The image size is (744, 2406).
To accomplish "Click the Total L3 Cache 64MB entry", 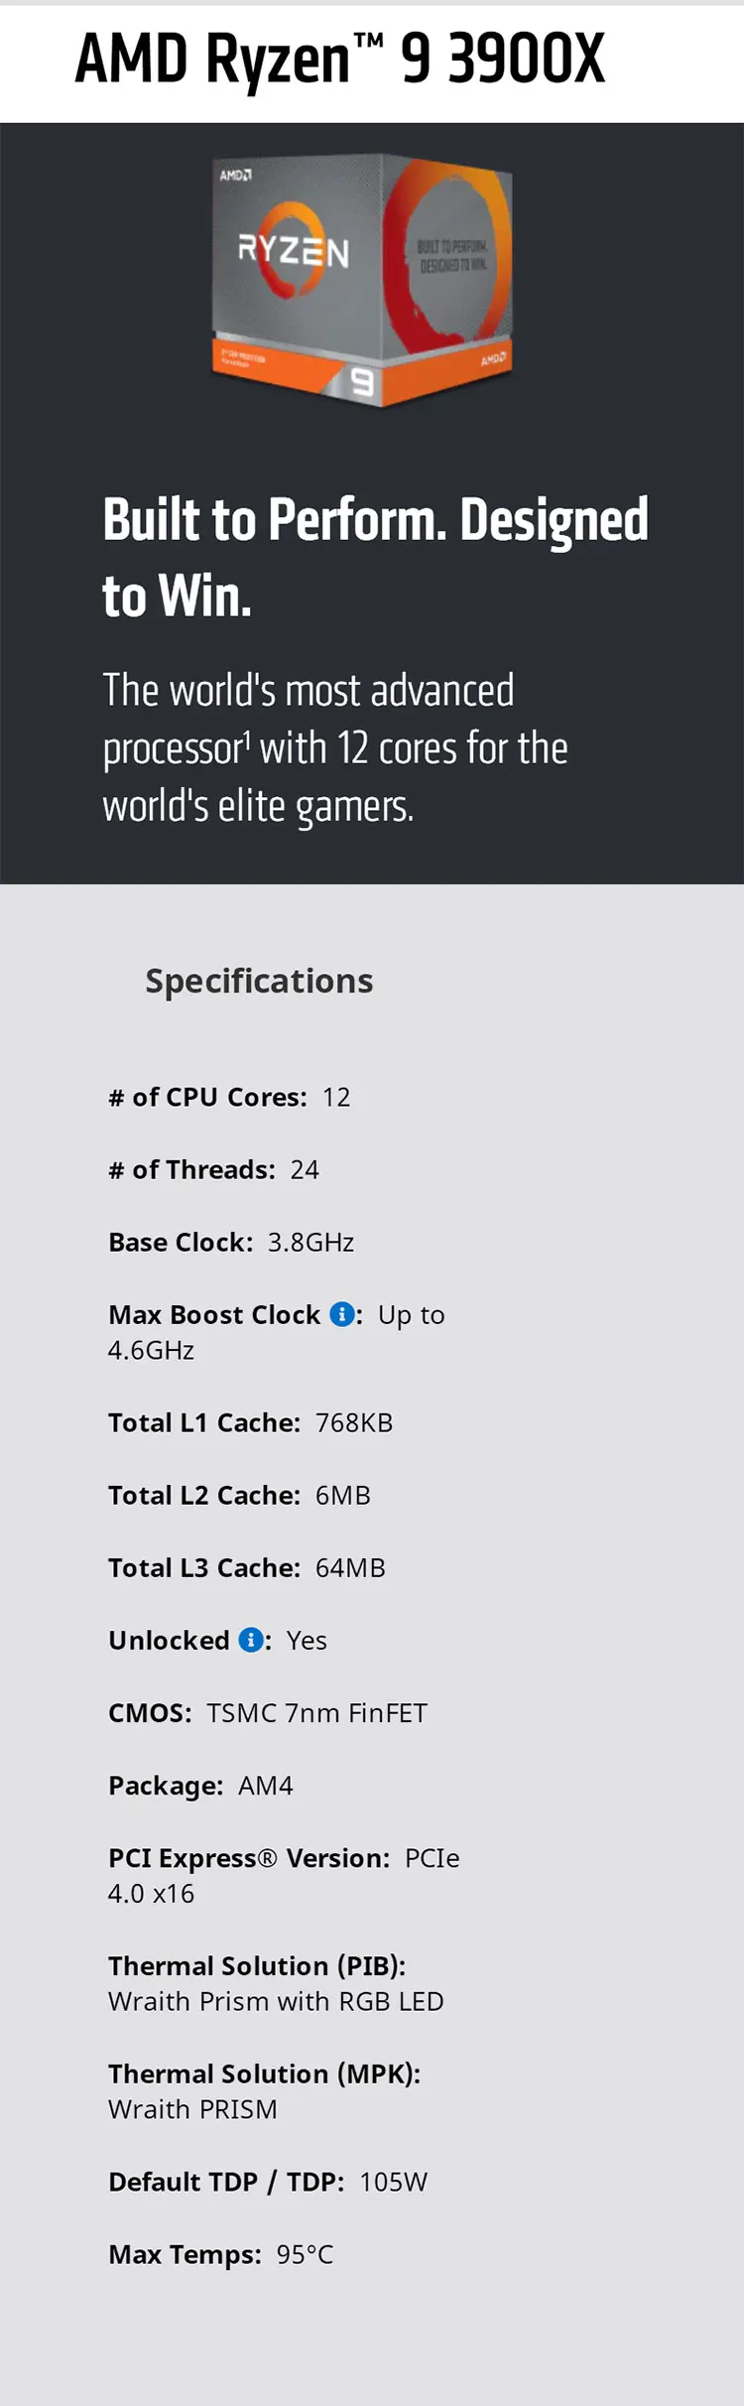I will [x=247, y=1568].
